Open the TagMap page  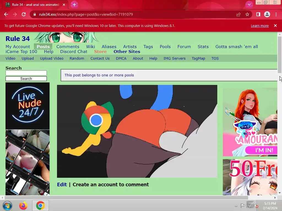coord(198,59)
